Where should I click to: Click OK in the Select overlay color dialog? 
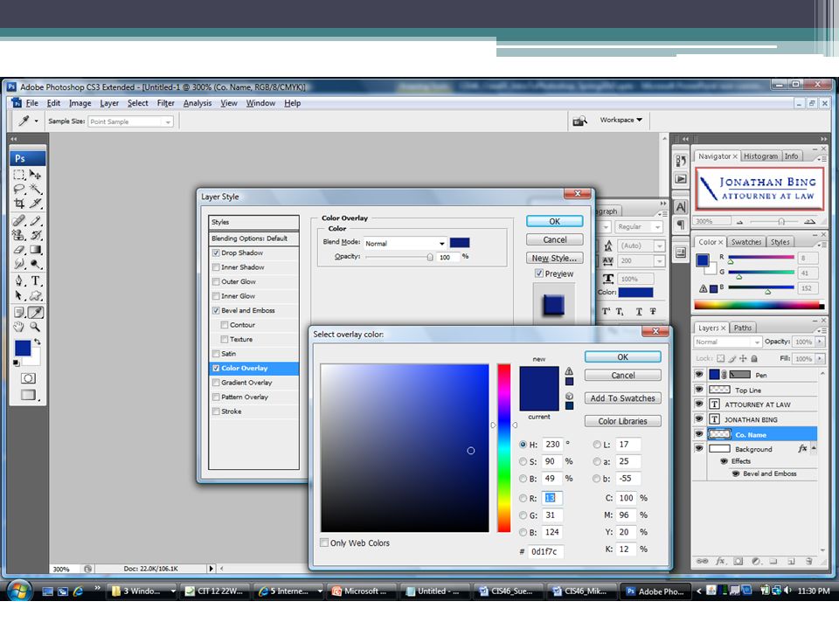pyautogui.click(x=623, y=356)
